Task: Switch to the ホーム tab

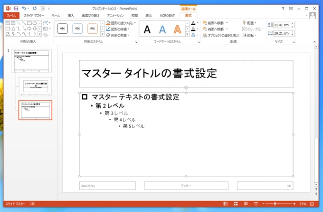Action: (56, 16)
